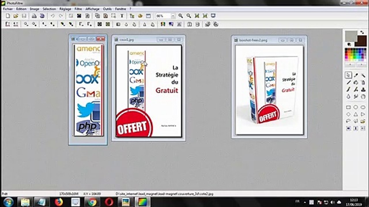Select the Clone Stamp tool
This screenshot has height=207, width=369.
(x=363, y=90)
